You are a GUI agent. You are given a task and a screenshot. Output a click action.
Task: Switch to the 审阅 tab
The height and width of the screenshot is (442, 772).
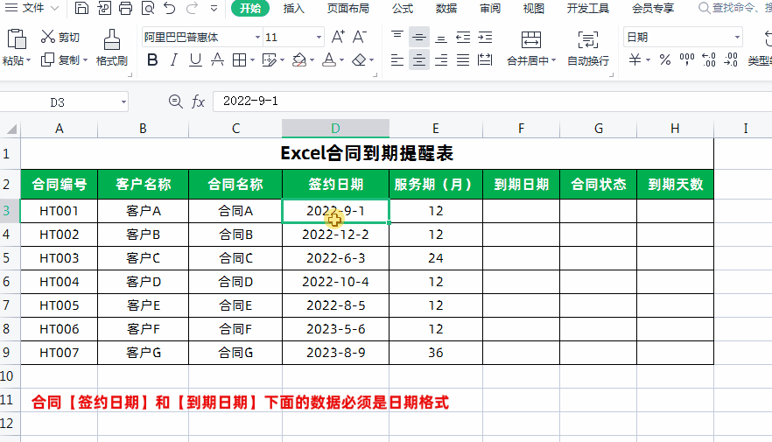coord(489,9)
